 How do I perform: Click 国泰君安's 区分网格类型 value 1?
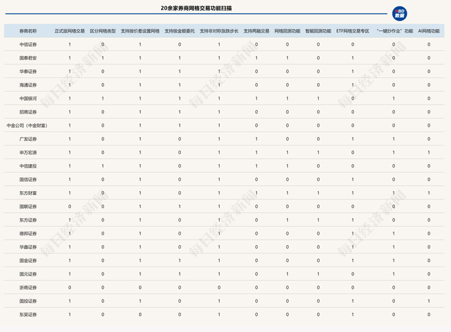[102, 58]
